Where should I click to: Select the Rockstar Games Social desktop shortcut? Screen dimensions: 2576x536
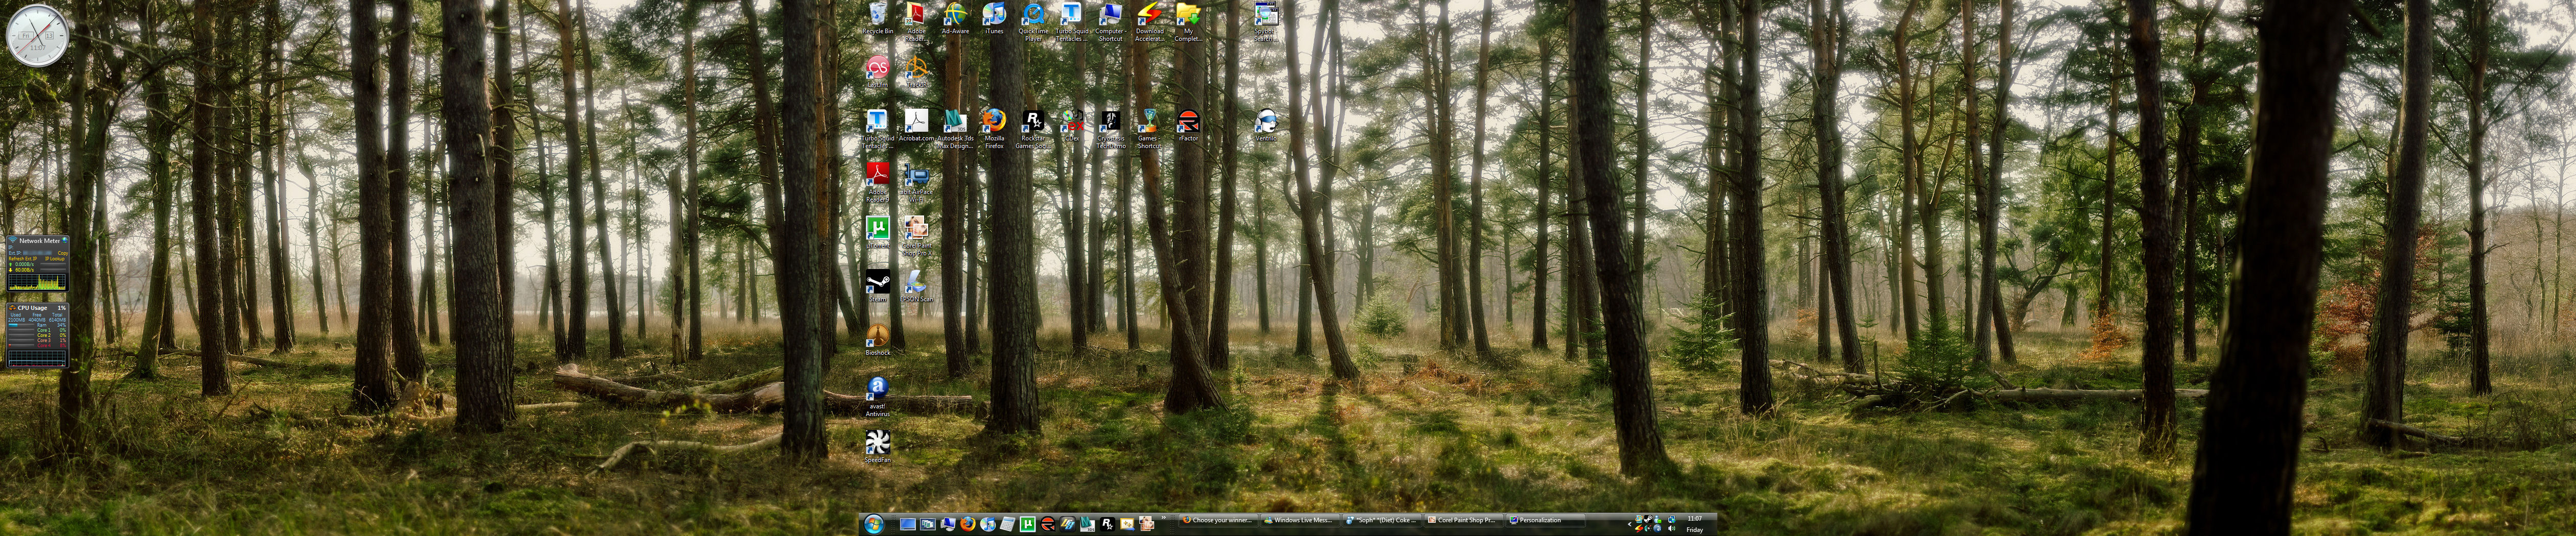click(1033, 130)
